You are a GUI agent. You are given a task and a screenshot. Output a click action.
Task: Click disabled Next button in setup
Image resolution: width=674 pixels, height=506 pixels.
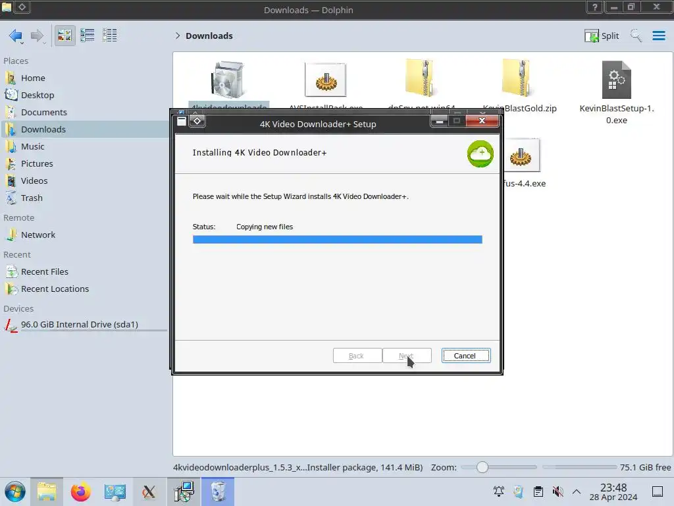407,356
